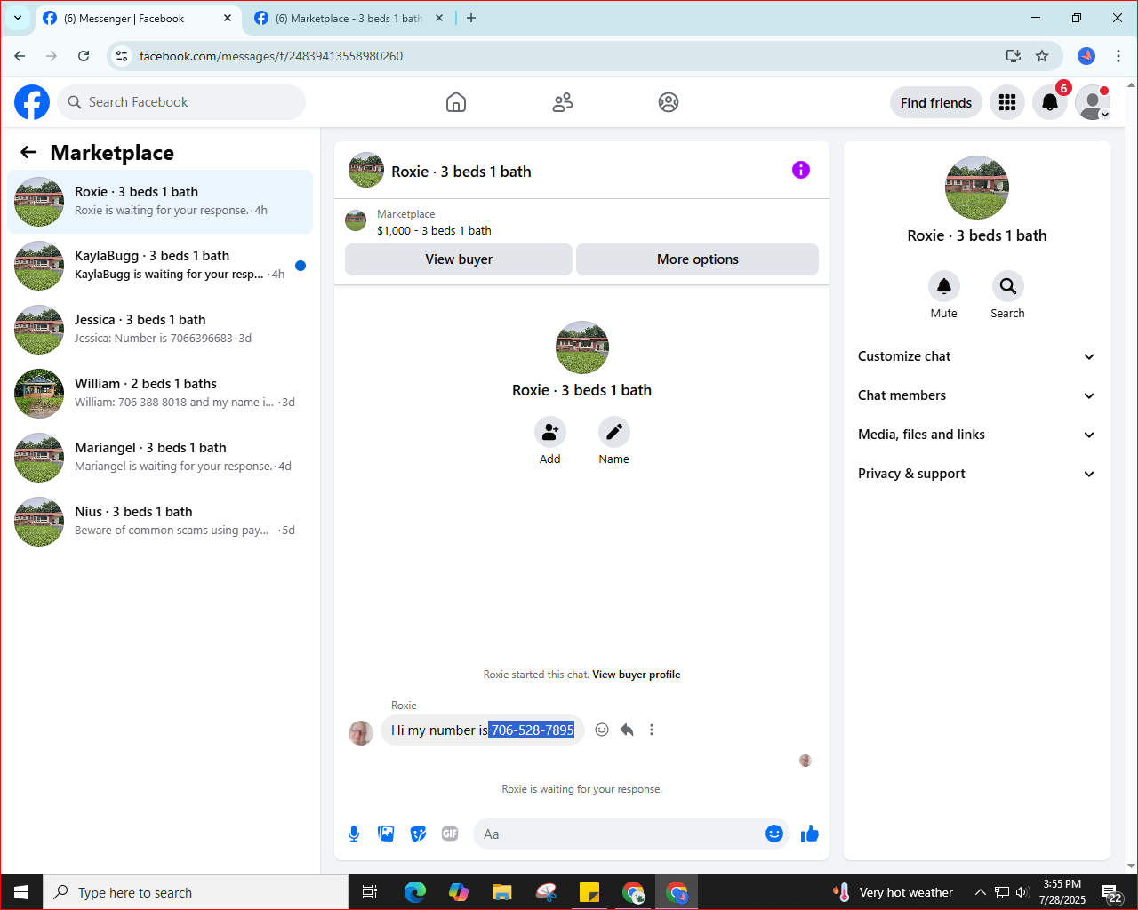The image size is (1138, 910).
Task: React to Roxie's message emoji icon
Action: pos(602,730)
